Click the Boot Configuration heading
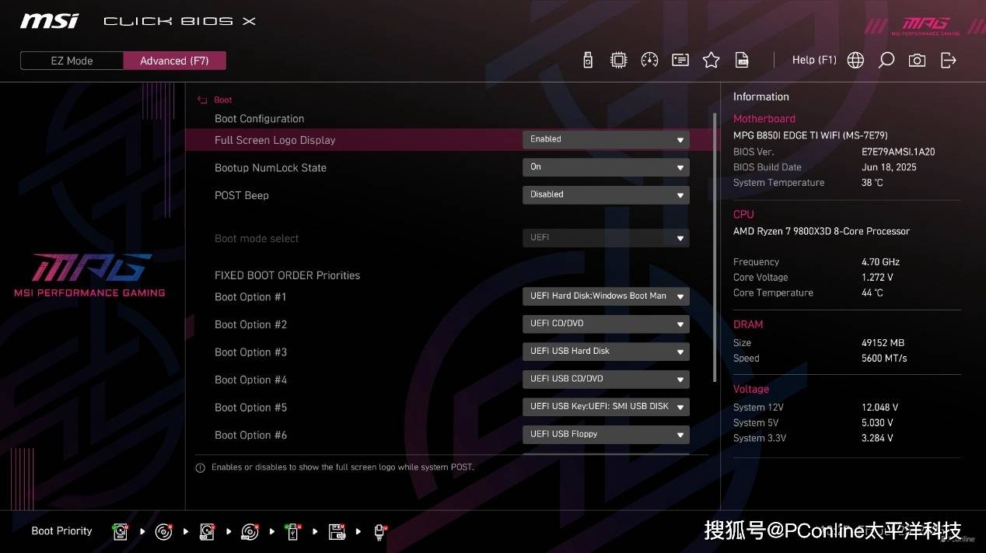 click(259, 119)
